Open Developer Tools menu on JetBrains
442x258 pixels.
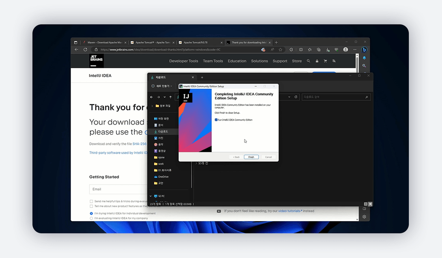coord(184,61)
